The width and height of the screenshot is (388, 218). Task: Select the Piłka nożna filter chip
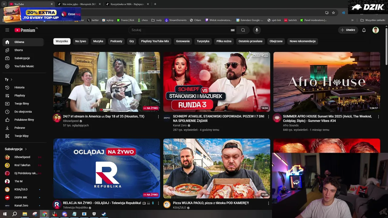click(x=224, y=41)
